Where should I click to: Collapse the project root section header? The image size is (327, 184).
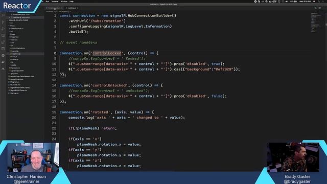18,20
